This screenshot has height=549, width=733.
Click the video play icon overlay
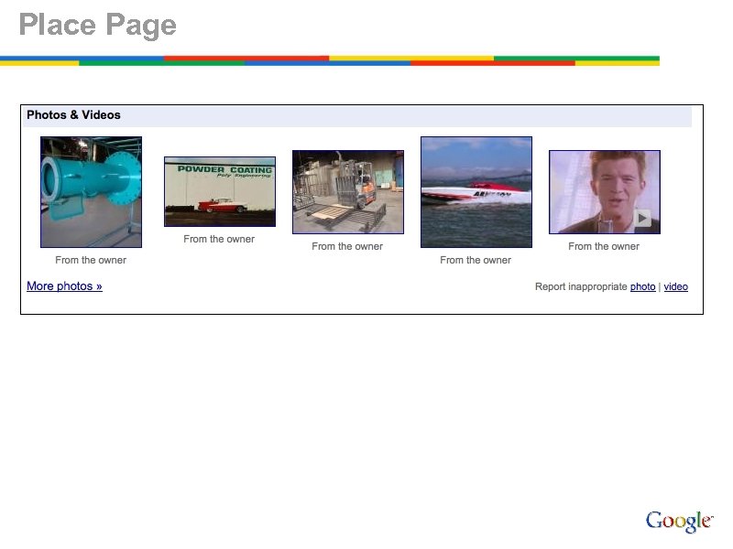[642, 218]
